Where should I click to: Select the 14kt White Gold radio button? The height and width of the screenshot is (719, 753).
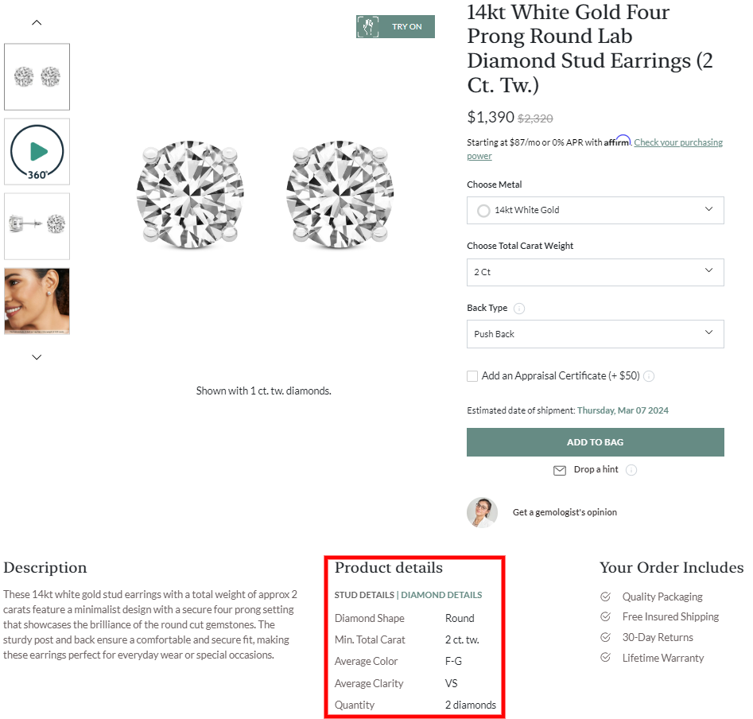[483, 210]
